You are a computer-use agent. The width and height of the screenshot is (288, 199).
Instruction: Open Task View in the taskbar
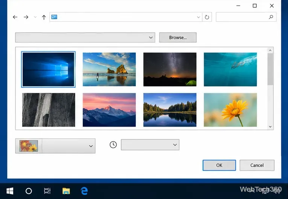(47, 191)
